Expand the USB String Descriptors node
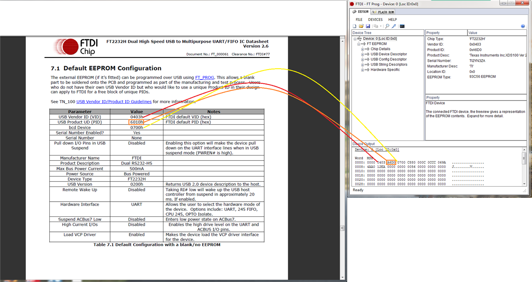 pos(362,65)
